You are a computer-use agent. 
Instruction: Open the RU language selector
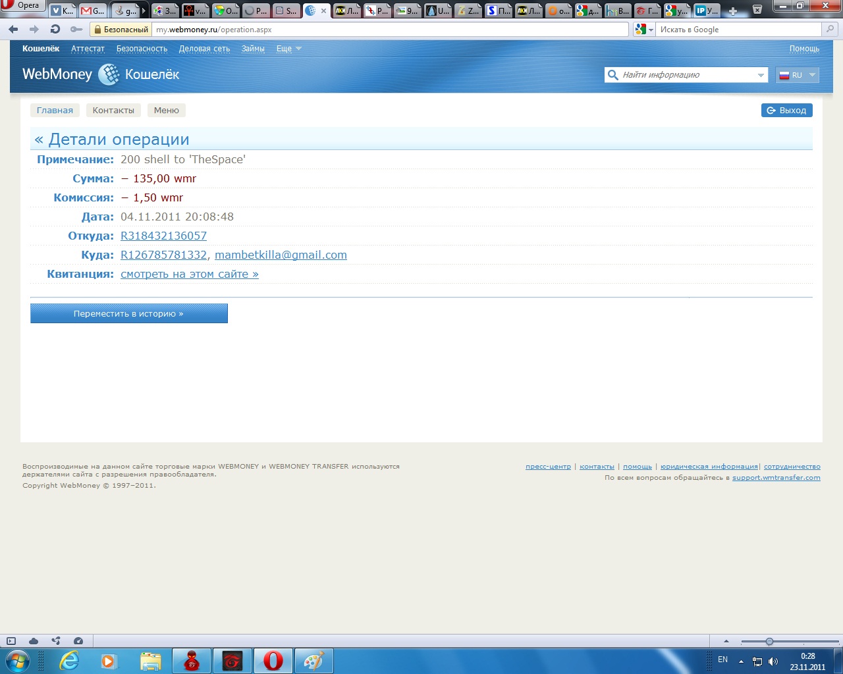click(x=798, y=75)
